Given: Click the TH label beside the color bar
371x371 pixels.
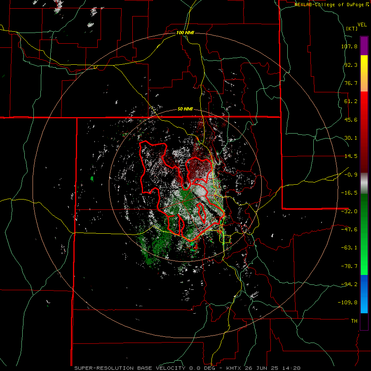Looking at the screenshot, I should pyautogui.click(x=354, y=321).
